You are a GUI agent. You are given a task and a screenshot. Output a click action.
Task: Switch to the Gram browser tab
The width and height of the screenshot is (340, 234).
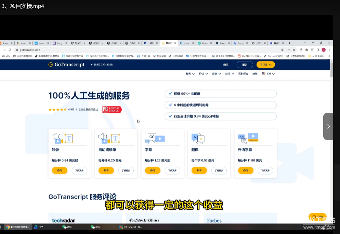(x=205, y=43)
